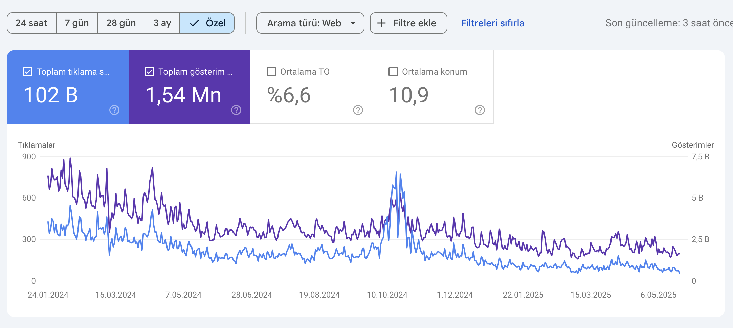This screenshot has width=733, height=328.
Task: Click the 16.03.2024 date label
Action: 116,295
